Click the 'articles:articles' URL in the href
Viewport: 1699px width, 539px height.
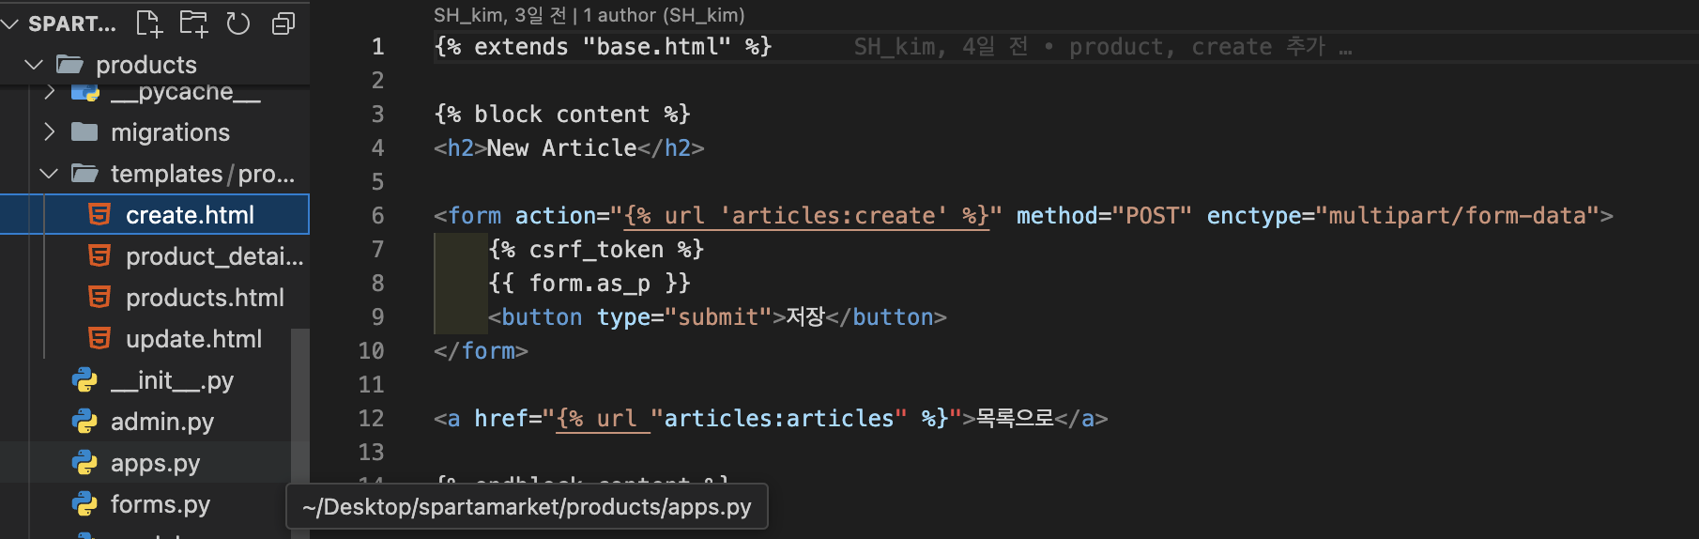(x=779, y=419)
